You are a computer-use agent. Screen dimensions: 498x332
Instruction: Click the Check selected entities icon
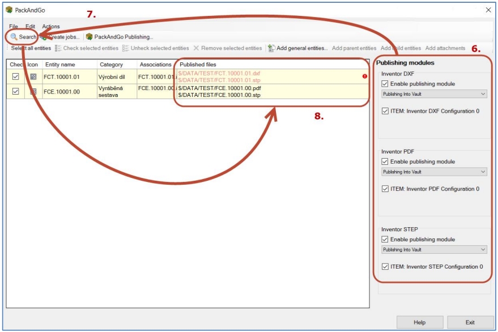pos(58,48)
